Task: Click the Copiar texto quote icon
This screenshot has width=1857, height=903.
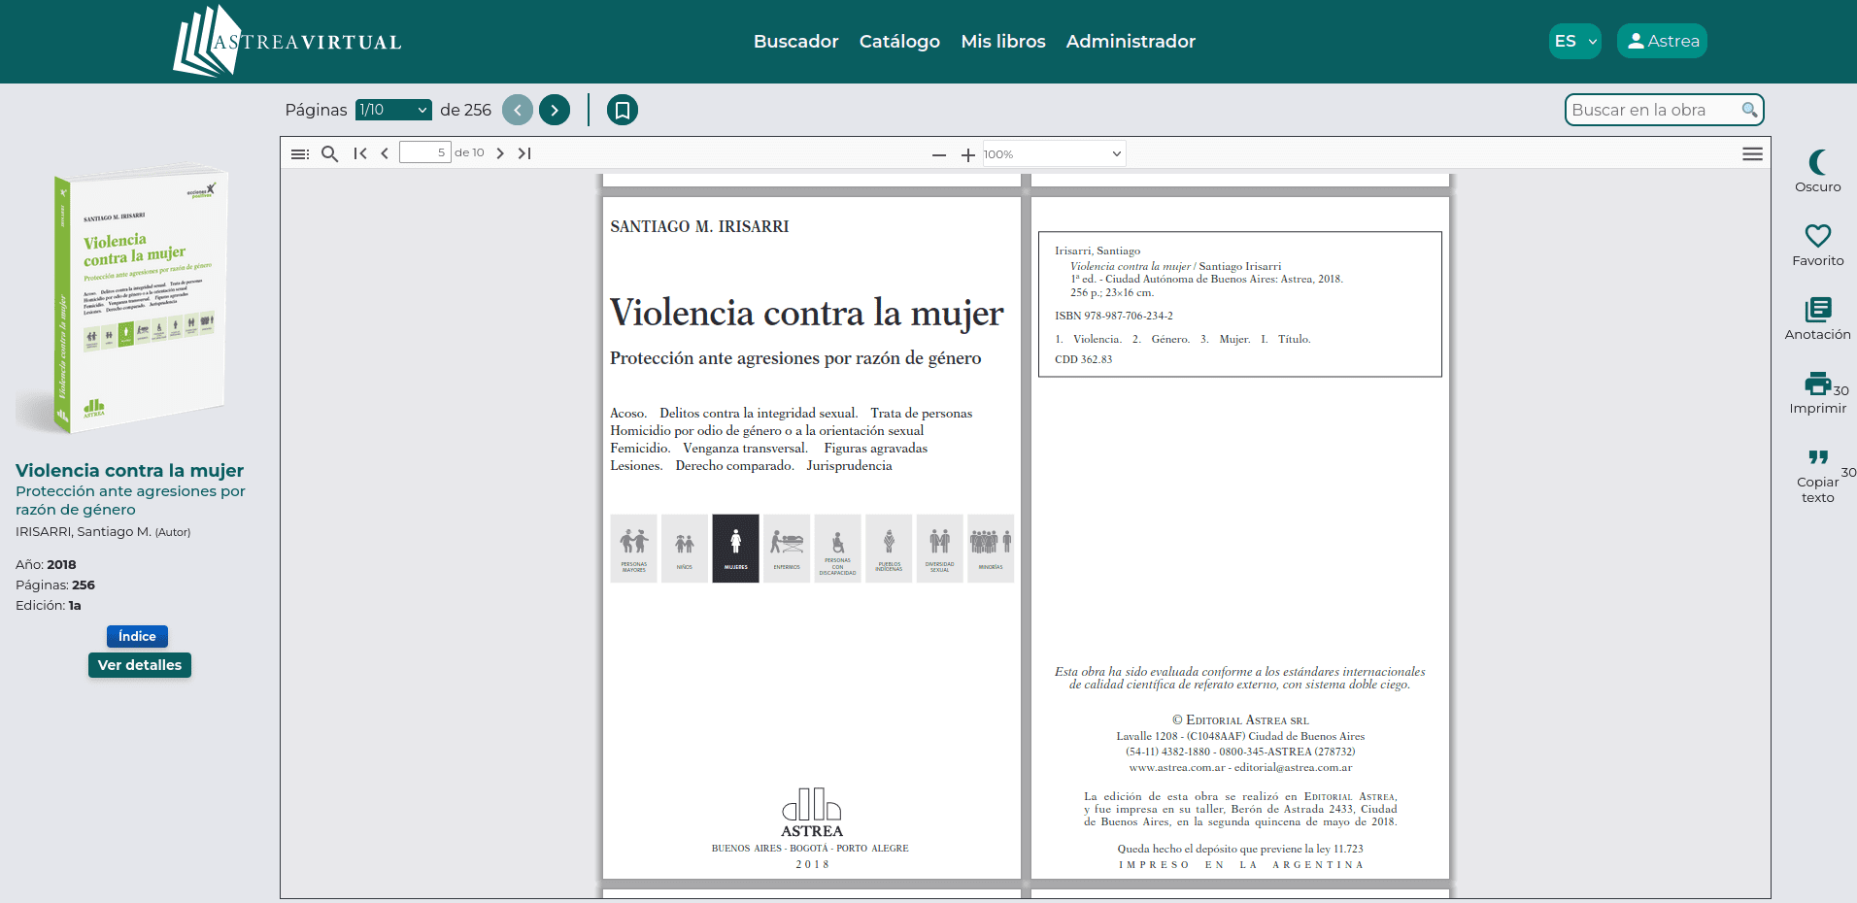Action: pos(1817,457)
